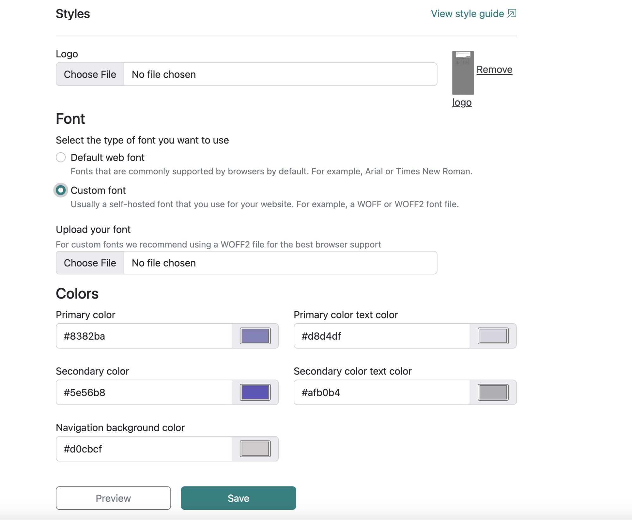Click the logo thumbnail image
Screen dimensions: 632x520
[463, 73]
